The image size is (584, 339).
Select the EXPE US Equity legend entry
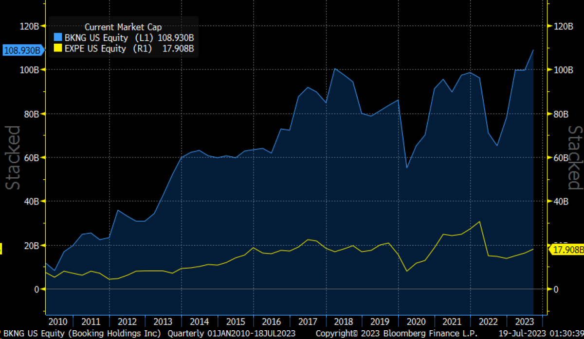(x=102, y=48)
